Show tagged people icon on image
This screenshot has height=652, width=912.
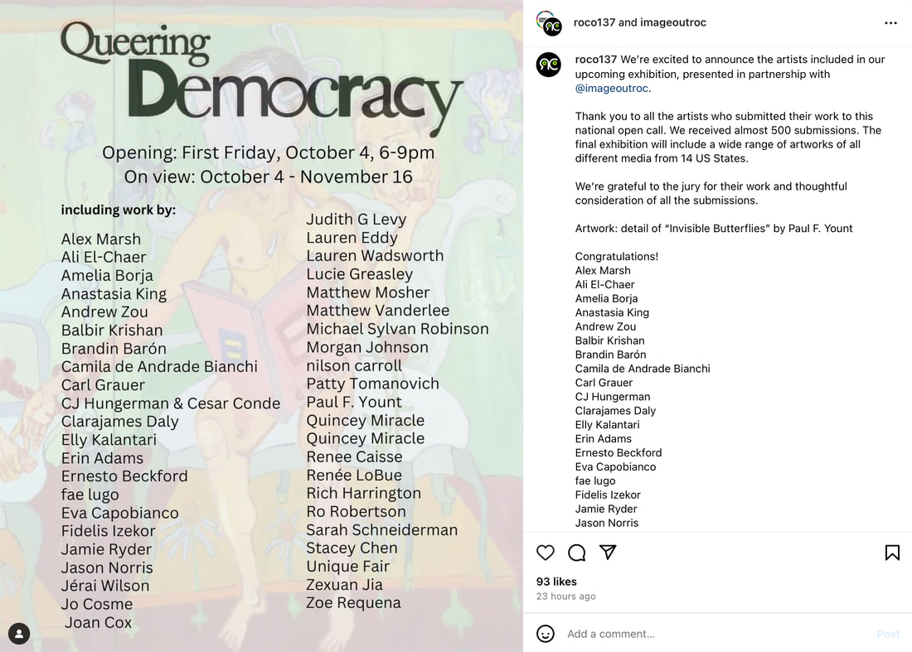19,634
